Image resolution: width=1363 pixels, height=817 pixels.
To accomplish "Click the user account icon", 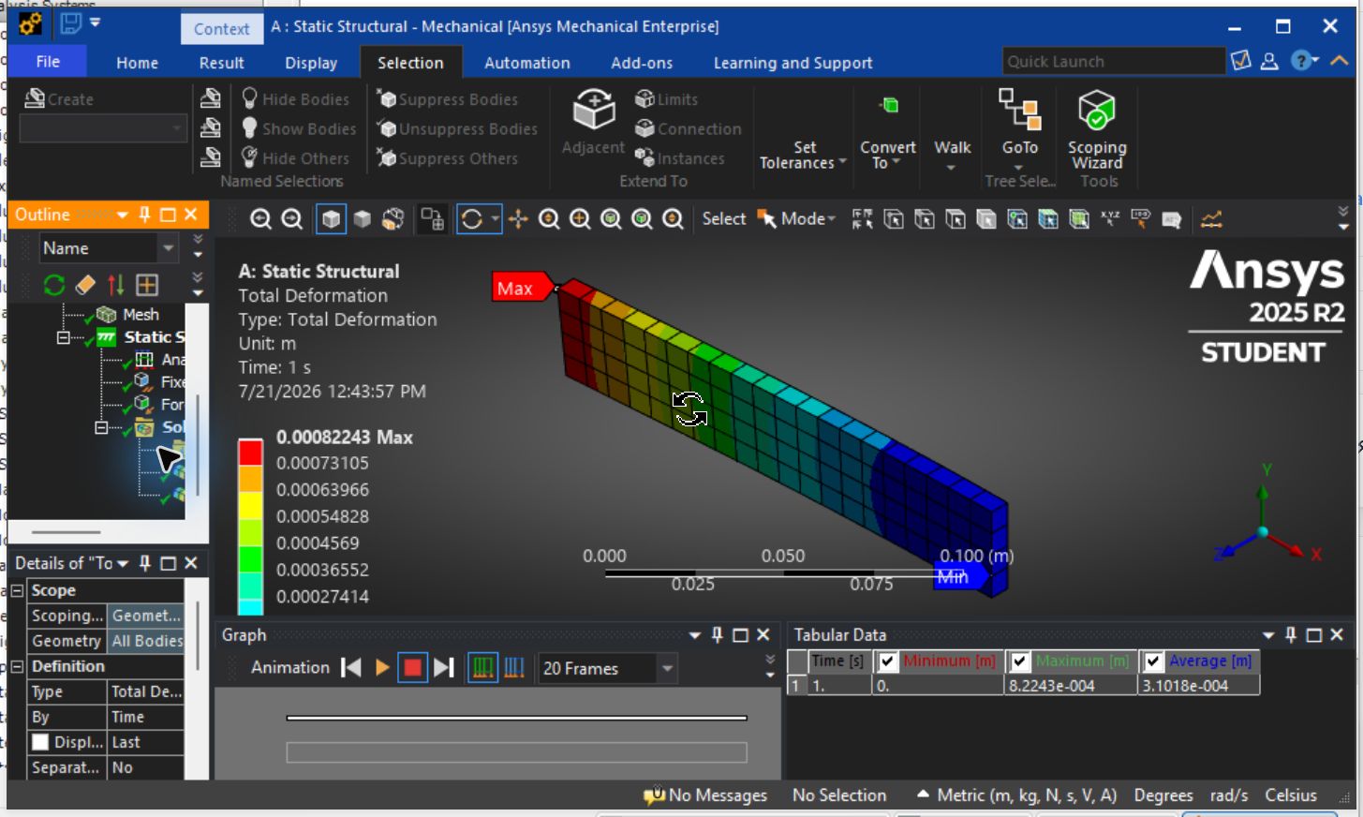I will pos(1269,61).
